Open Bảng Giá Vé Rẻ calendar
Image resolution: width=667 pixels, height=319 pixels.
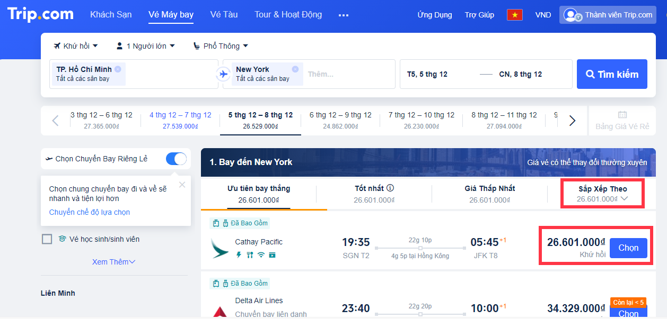622,121
